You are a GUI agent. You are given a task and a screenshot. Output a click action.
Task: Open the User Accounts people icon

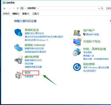(77, 33)
